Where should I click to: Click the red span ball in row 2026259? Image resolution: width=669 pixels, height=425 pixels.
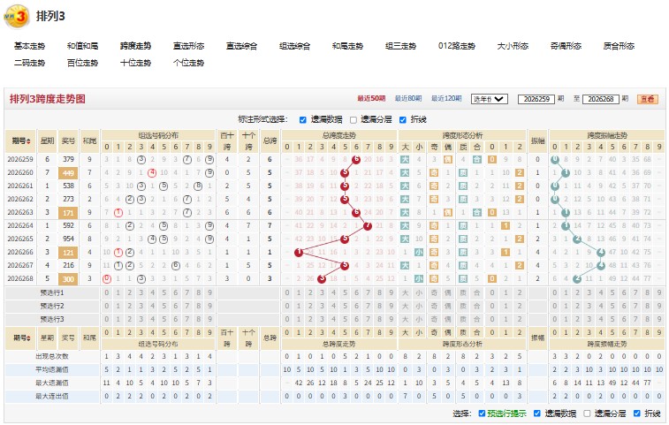(x=356, y=160)
